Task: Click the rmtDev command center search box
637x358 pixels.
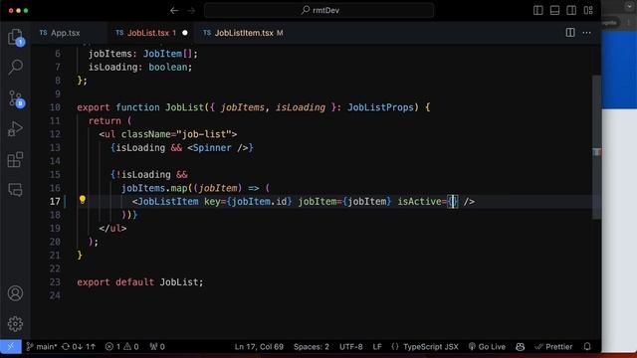Action: (x=318, y=11)
